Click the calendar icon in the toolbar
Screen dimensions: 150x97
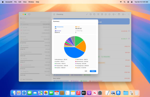coord(119,14)
